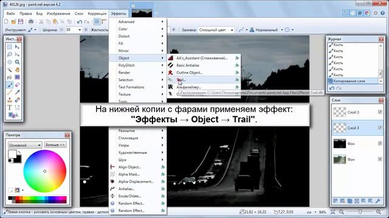Screen dimensions: 389x218
Task: Select the Paint Bucket tool
Action: coord(10,78)
